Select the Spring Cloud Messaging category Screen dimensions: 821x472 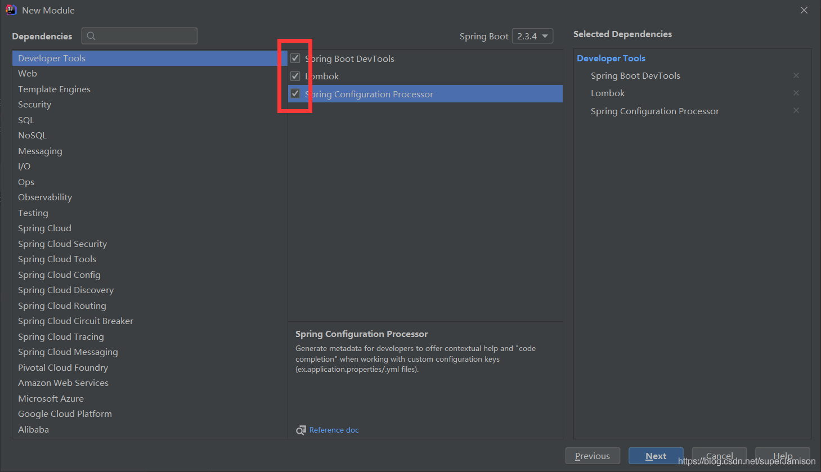pyautogui.click(x=150, y=352)
